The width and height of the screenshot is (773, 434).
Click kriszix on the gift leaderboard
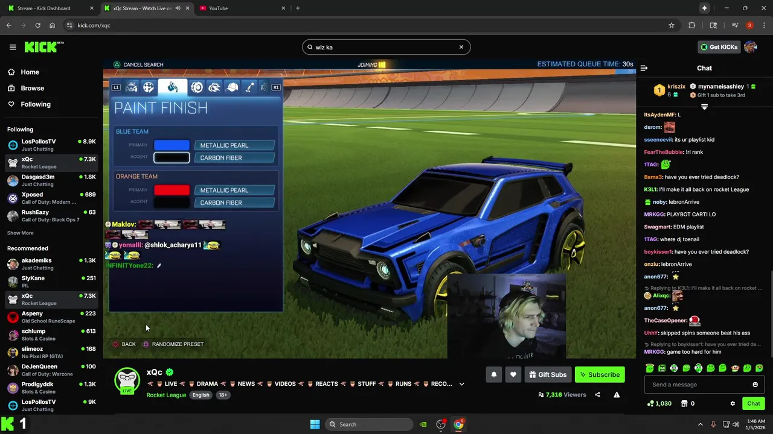coord(676,86)
